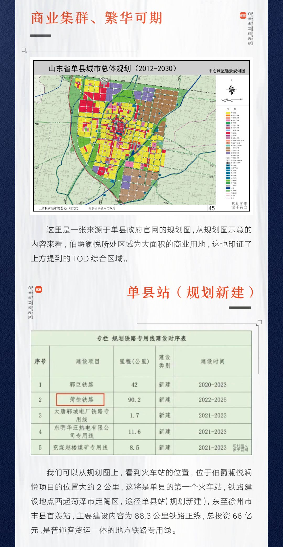The image size is (283, 547).
Task: Open the 山东省单县 city planning map image
Action: [x=141, y=136]
